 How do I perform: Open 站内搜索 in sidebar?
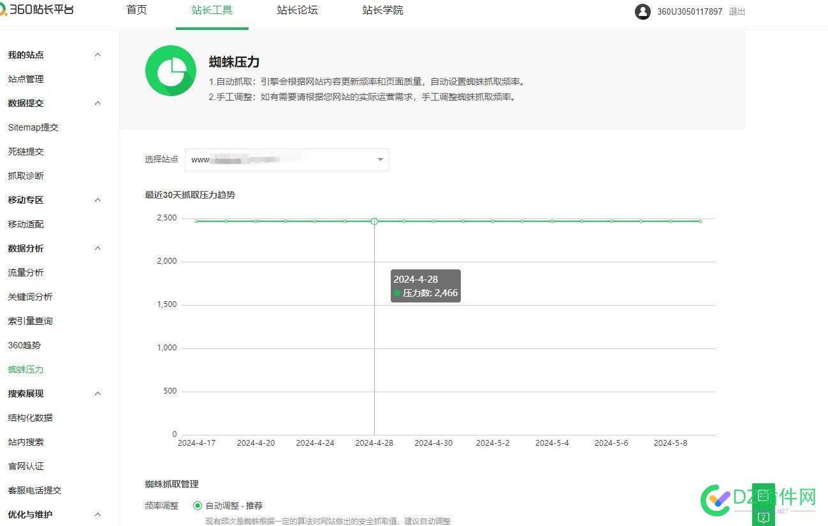(x=26, y=442)
